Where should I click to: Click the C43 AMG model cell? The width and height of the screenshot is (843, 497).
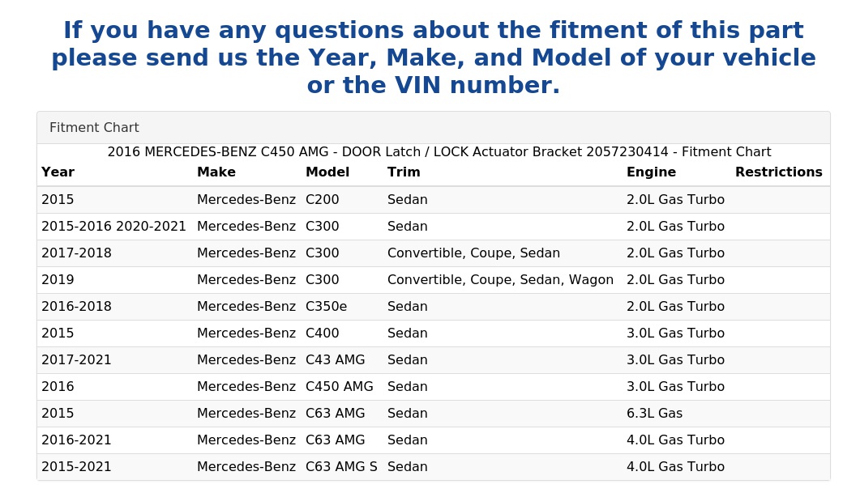[336, 360]
